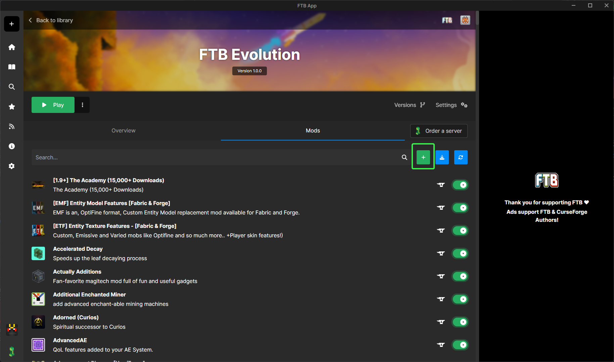The height and width of the screenshot is (362, 614).
Task: Click the ETF mod thumbnail
Action: 38,231
